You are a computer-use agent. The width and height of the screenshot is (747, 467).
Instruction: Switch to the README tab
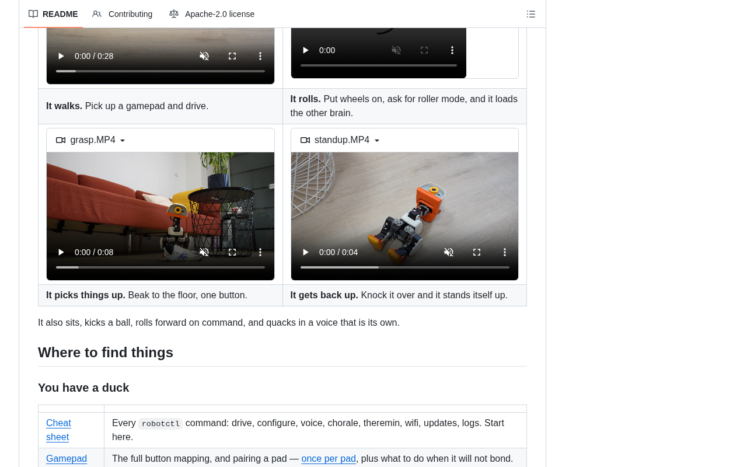click(x=53, y=14)
